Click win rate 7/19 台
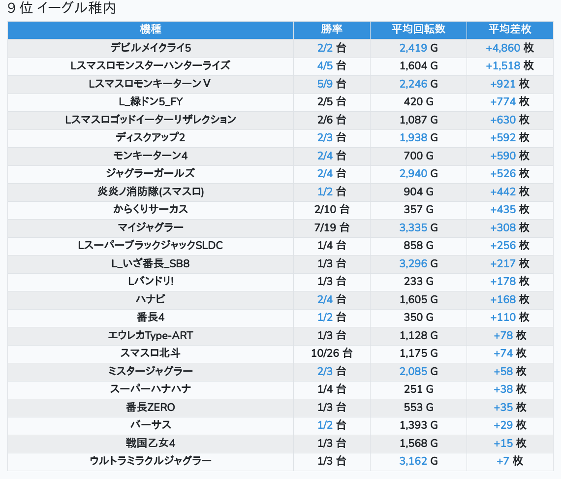This screenshot has width=561, height=479. [x=332, y=227]
